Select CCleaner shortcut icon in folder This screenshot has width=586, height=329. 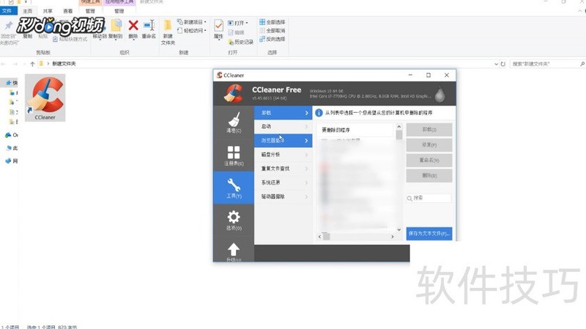(45, 98)
